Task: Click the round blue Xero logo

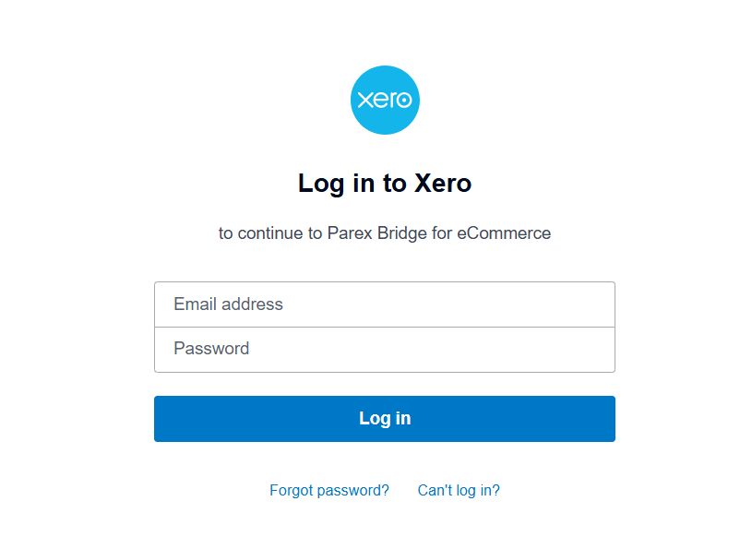Action: [x=385, y=100]
